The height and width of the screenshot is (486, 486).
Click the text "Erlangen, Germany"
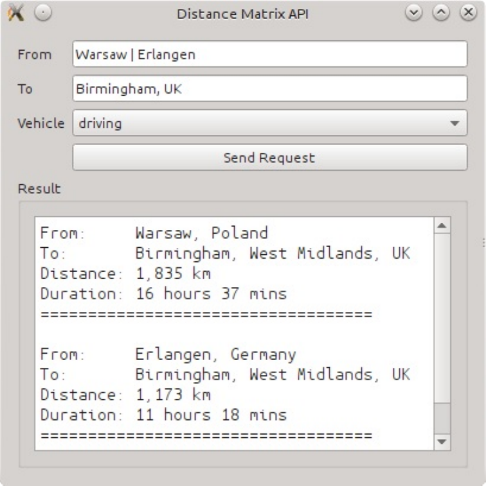pos(216,354)
